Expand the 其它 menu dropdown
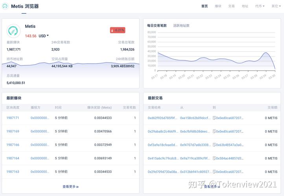 point(276,6)
